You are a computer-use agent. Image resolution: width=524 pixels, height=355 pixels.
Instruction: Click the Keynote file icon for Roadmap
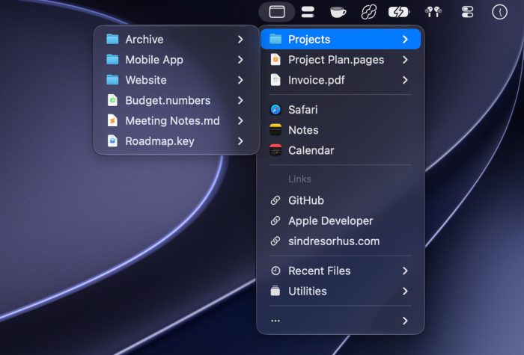(x=112, y=141)
